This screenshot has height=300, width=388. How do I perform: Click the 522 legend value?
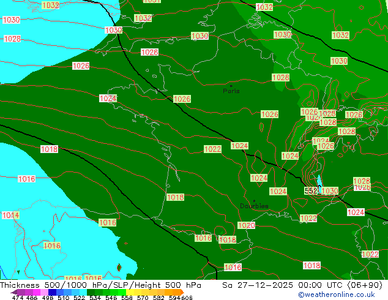(x=79, y=298)
